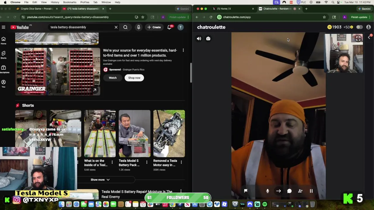Collapse chatroulette side panel chevron
Image resolution: width=374 pixels, height=210 pixels.
pos(369,37)
